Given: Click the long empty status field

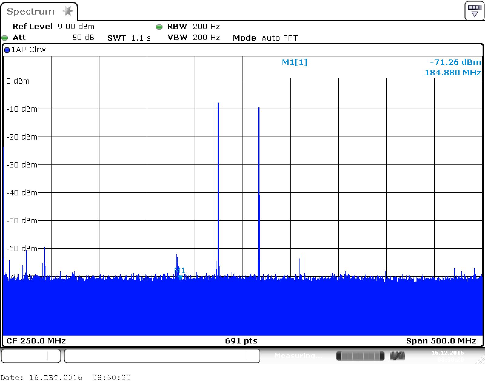Looking at the screenshot, I should (x=162, y=356).
